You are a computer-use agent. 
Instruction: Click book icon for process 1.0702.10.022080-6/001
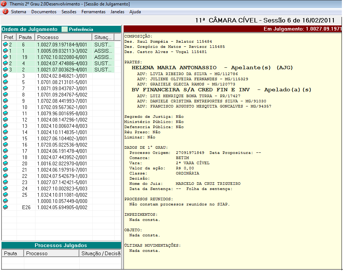pyautogui.click(x=6, y=57)
